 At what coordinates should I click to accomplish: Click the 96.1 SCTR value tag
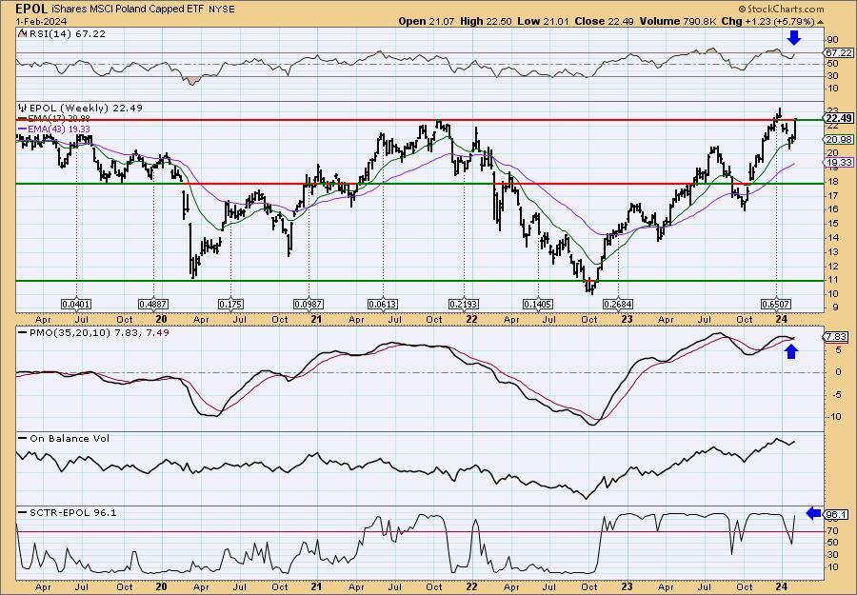(837, 515)
